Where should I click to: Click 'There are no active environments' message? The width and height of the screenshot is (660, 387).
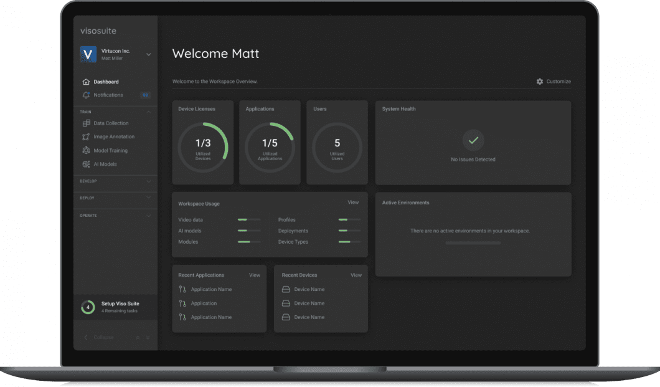pos(470,231)
